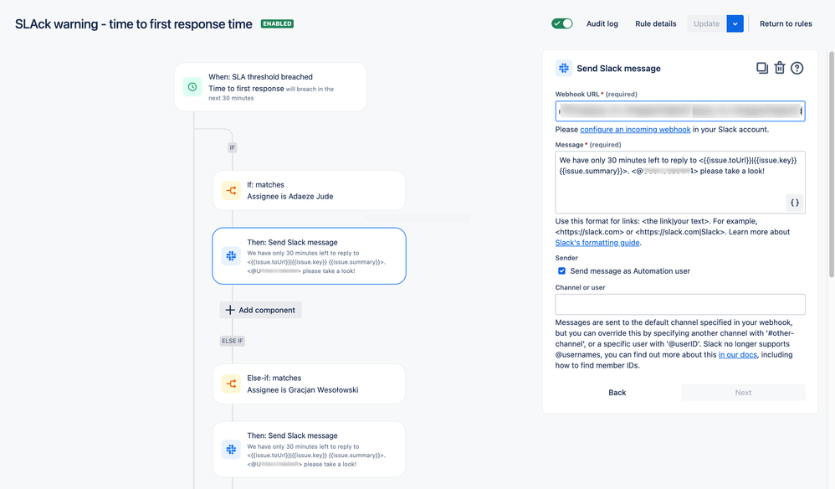Click branch icon on Adaeze Jude condition
Viewport: 835px width, 489px height.
tap(231, 190)
